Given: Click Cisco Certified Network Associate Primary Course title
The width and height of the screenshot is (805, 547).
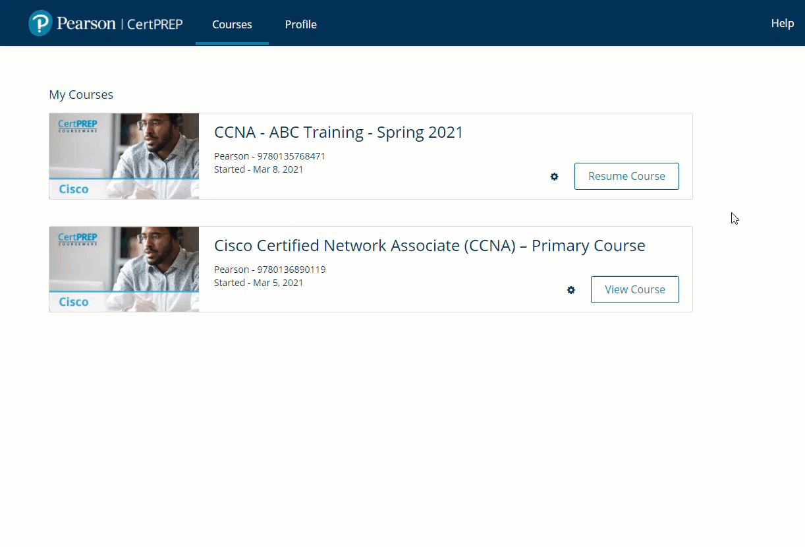Looking at the screenshot, I should tap(430, 246).
